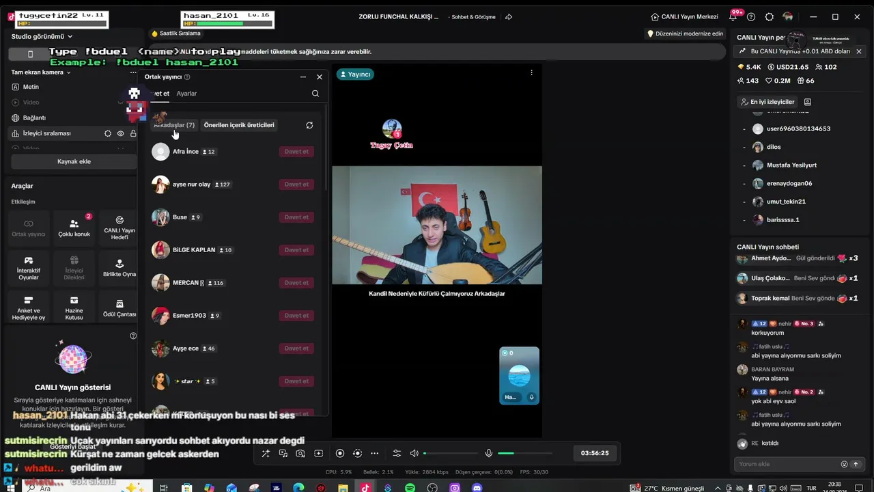Start recording with the record circle button

point(340,453)
